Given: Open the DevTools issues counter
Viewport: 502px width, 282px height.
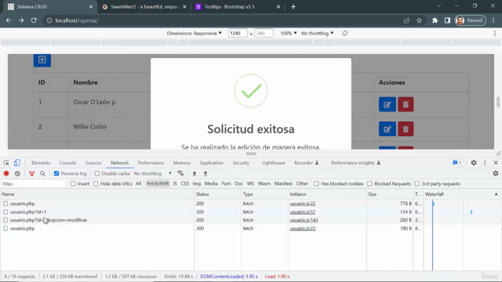Looking at the screenshot, I should 457,163.
